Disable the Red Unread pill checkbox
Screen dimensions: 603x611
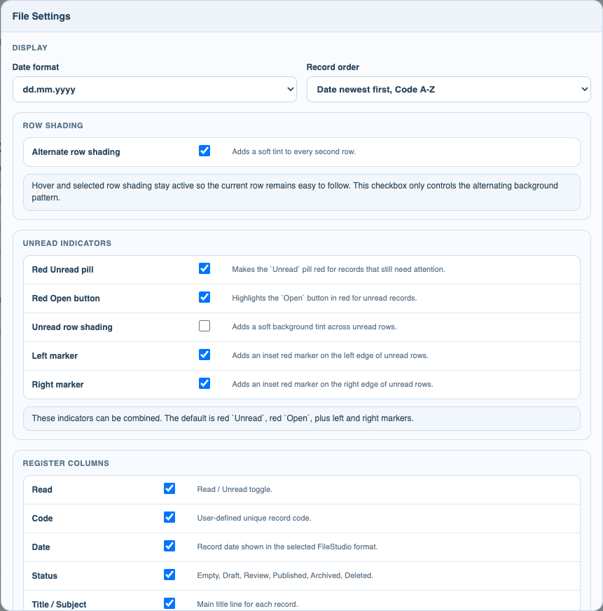coord(205,268)
